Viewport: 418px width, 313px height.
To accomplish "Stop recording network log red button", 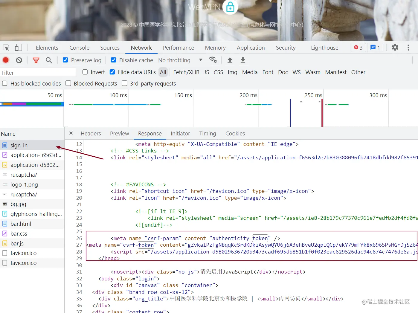I will [6, 60].
